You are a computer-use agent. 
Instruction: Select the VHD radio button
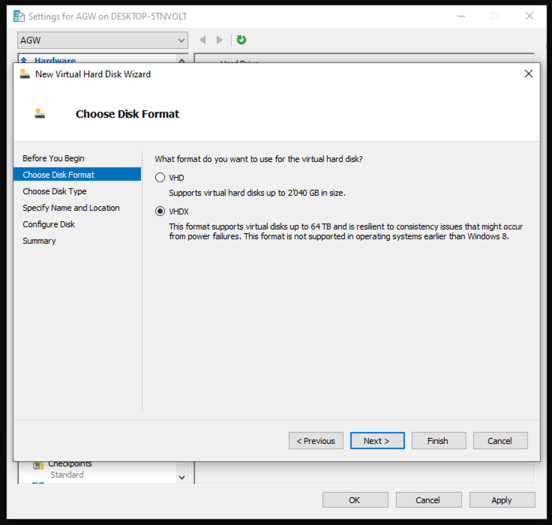click(159, 178)
